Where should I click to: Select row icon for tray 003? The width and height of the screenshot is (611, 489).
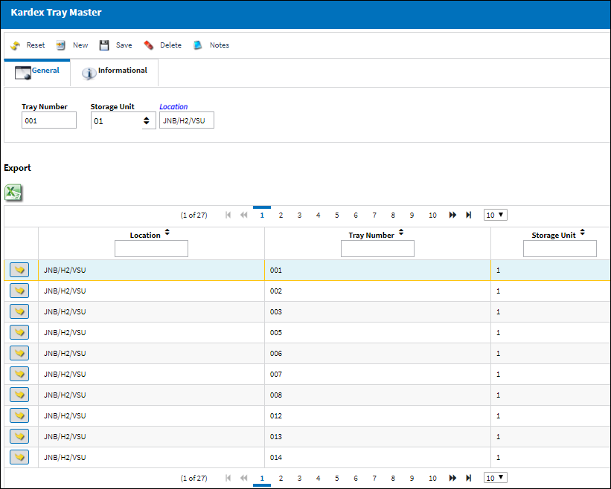point(19,311)
